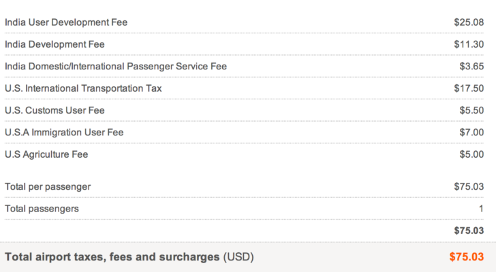This screenshot has width=496, height=272.
Task: Click U.S. International Transportation Tax label
Action: [x=83, y=88]
